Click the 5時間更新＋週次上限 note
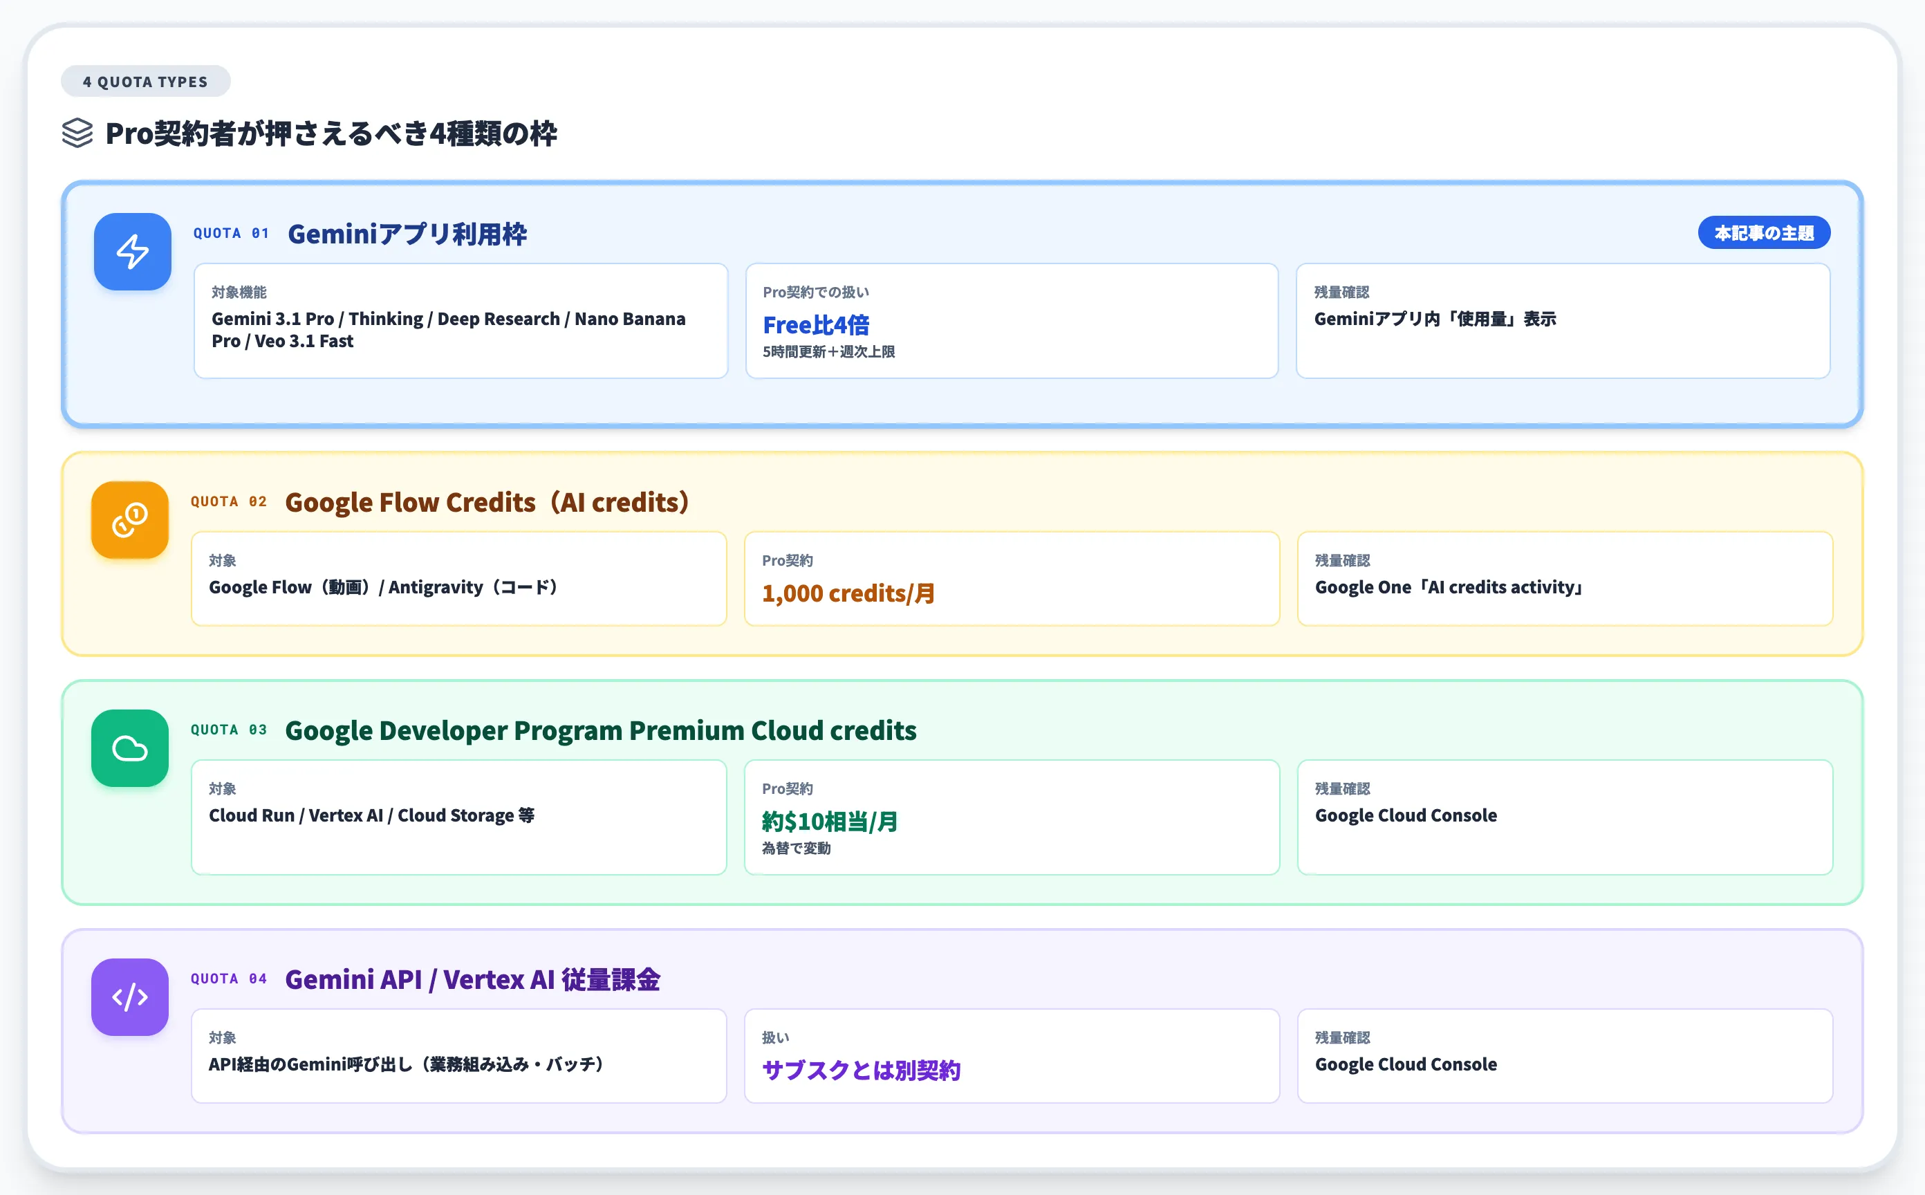 (828, 352)
